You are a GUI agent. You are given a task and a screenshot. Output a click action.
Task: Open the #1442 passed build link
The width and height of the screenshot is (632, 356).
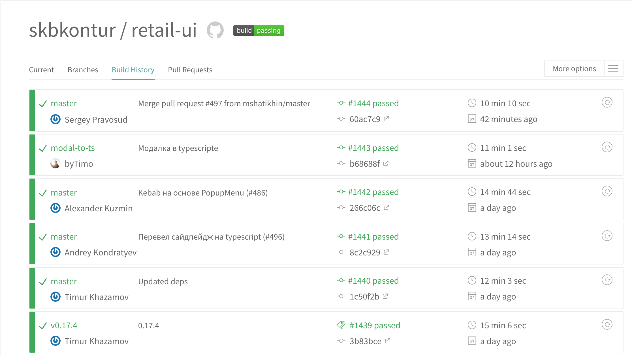(x=373, y=192)
